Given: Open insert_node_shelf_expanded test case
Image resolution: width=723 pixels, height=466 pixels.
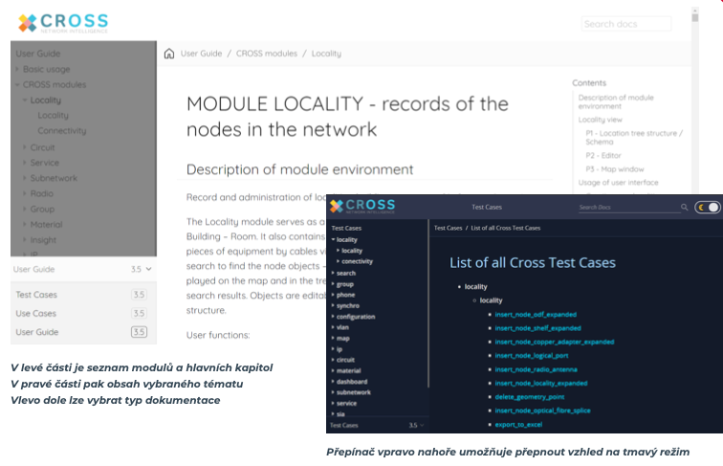Looking at the screenshot, I should click(x=537, y=328).
